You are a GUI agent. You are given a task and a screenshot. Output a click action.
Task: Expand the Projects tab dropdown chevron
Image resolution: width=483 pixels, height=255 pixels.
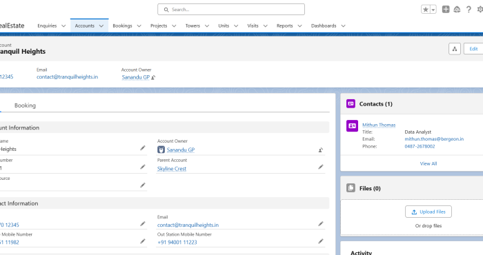coord(174,25)
